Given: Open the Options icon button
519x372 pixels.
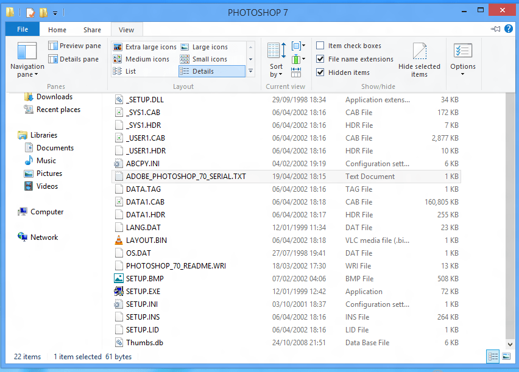Looking at the screenshot, I should [x=463, y=51].
